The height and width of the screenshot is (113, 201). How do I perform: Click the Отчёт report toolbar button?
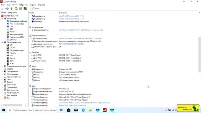35,8
